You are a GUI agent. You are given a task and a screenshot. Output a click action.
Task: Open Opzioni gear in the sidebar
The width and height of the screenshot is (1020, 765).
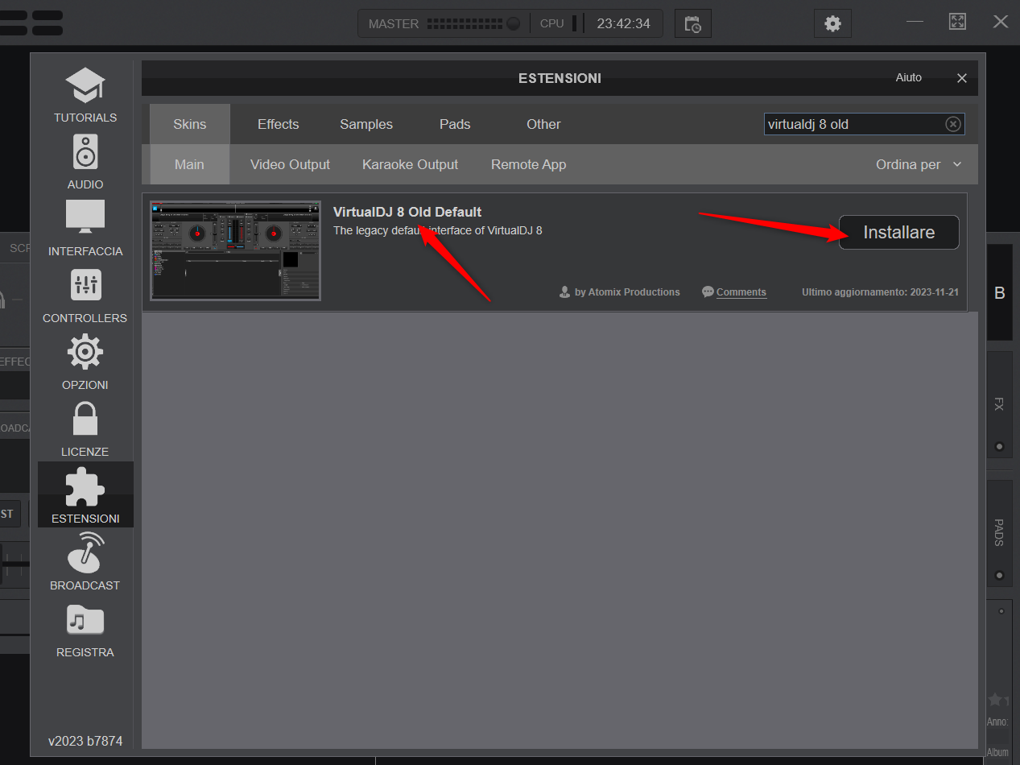click(x=85, y=362)
